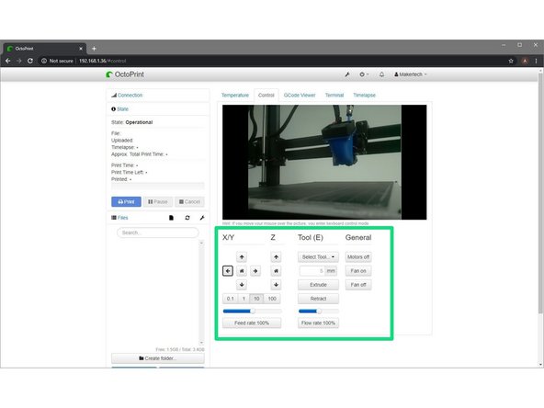Upload file icon in Files panel
Viewport: 544px width, 408px height.
[171, 218]
